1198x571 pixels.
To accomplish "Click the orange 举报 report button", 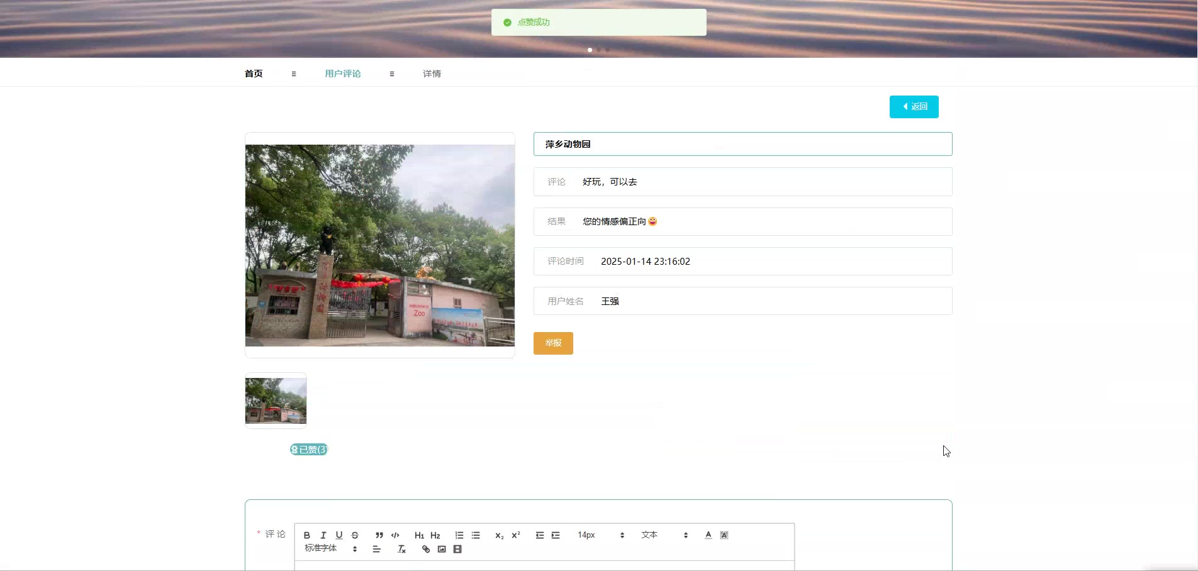I will (x=553, y=343).
